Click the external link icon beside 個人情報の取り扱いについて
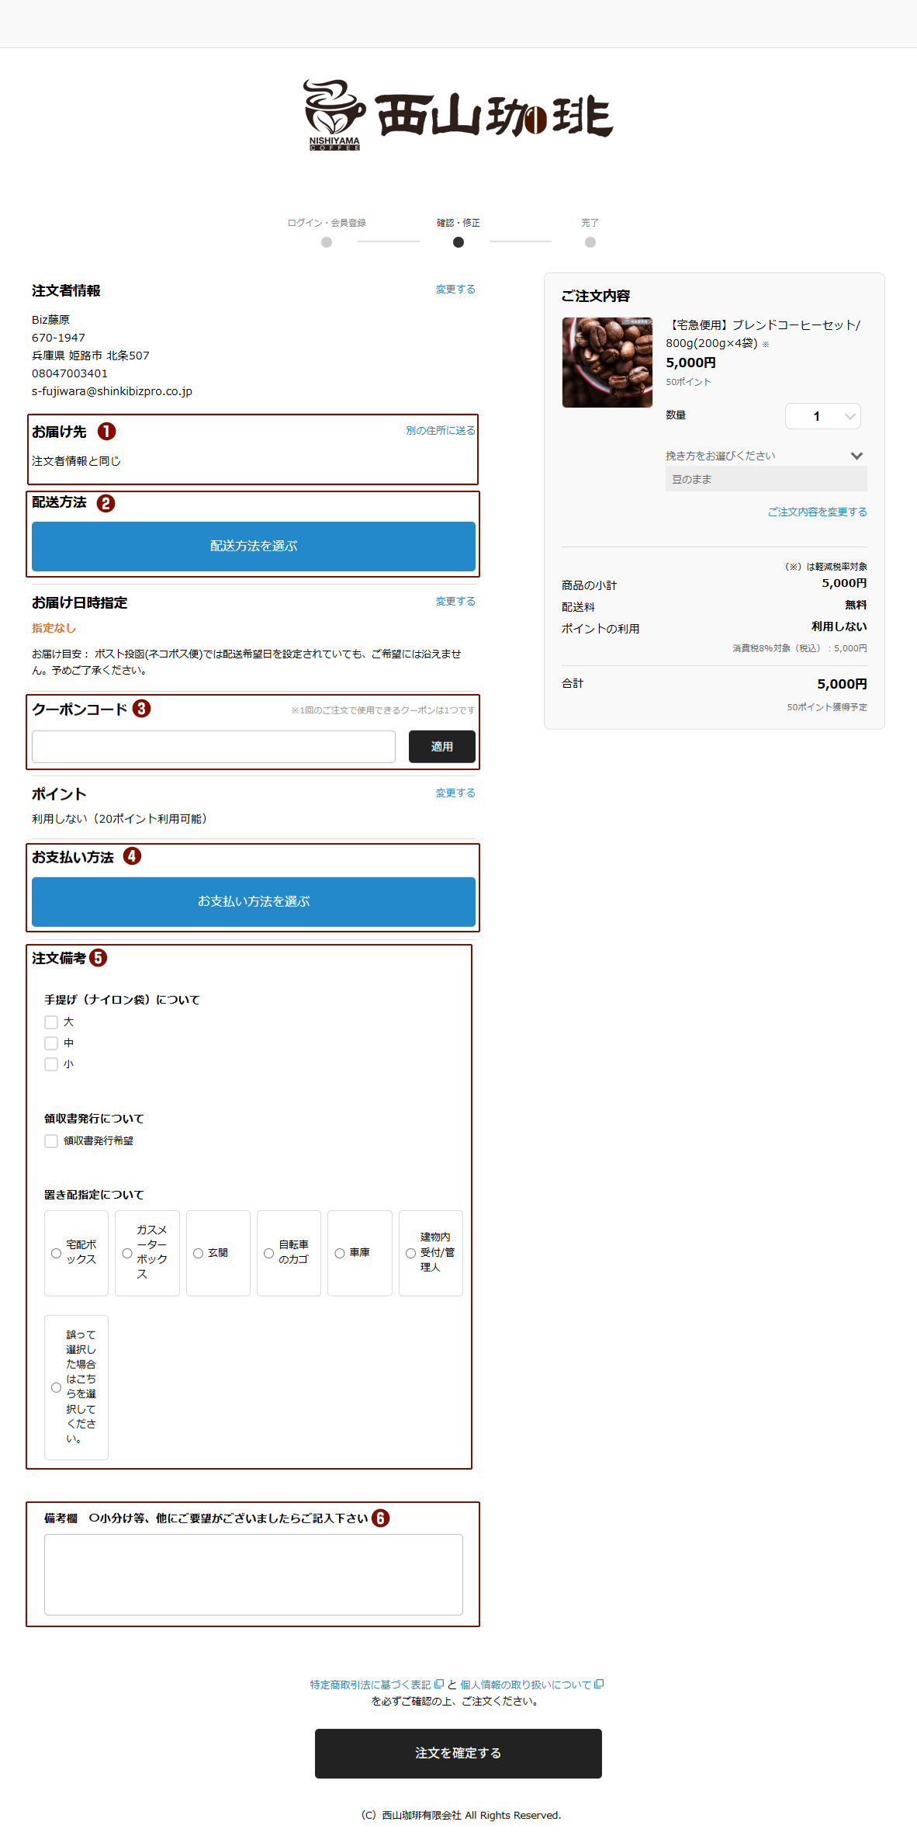This screenshot has height=1836, width=917. [x=599, y=1684]
